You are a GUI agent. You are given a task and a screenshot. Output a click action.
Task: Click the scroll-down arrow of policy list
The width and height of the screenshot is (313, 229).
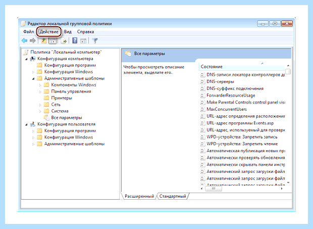click(x=288, y=182)
